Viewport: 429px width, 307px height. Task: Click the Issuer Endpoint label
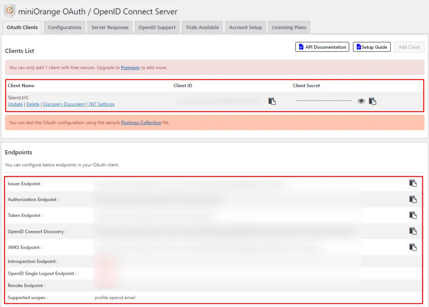(25, 184)
